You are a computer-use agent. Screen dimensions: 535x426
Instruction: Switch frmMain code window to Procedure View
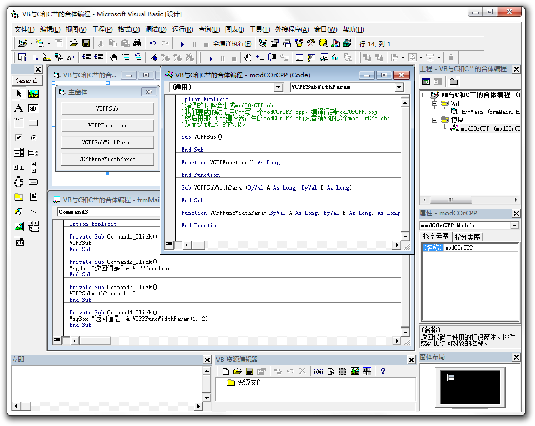pyautogui.click(x=57, y=340)
